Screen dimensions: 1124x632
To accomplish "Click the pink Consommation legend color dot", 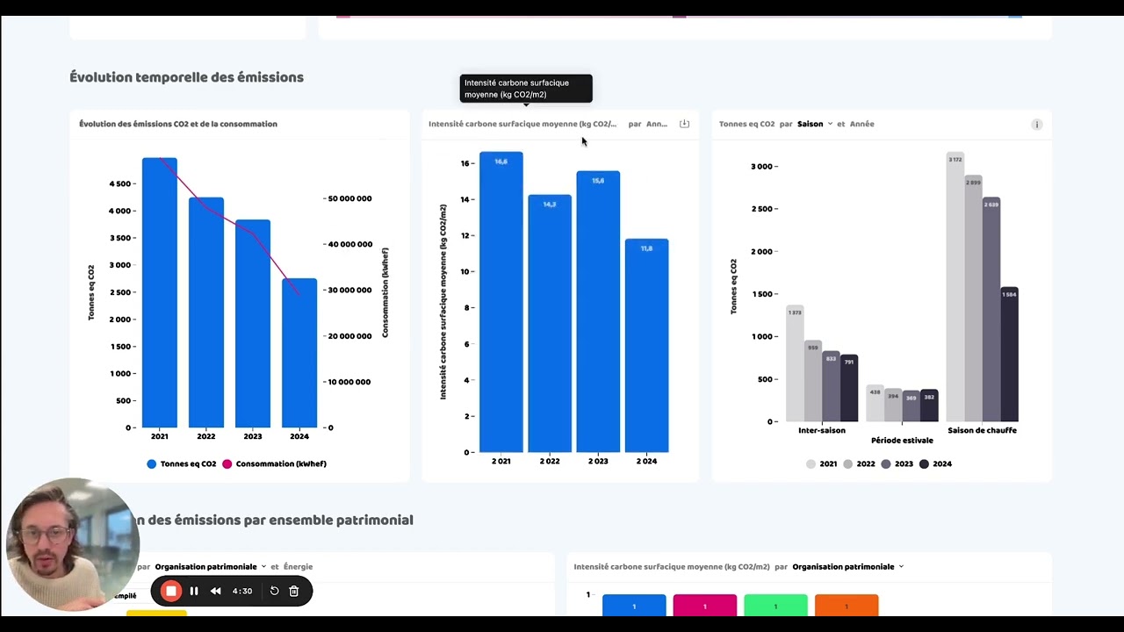I will [227, 463].
